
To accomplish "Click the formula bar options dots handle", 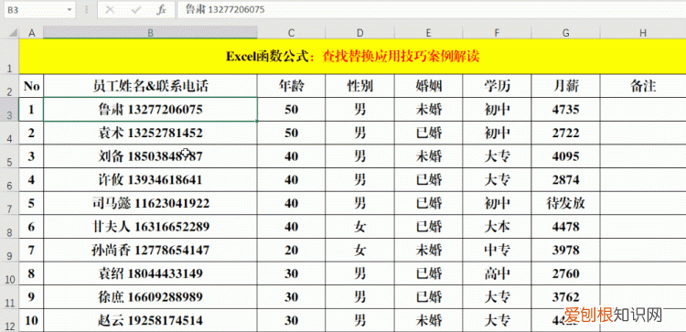I will point(87,10).
